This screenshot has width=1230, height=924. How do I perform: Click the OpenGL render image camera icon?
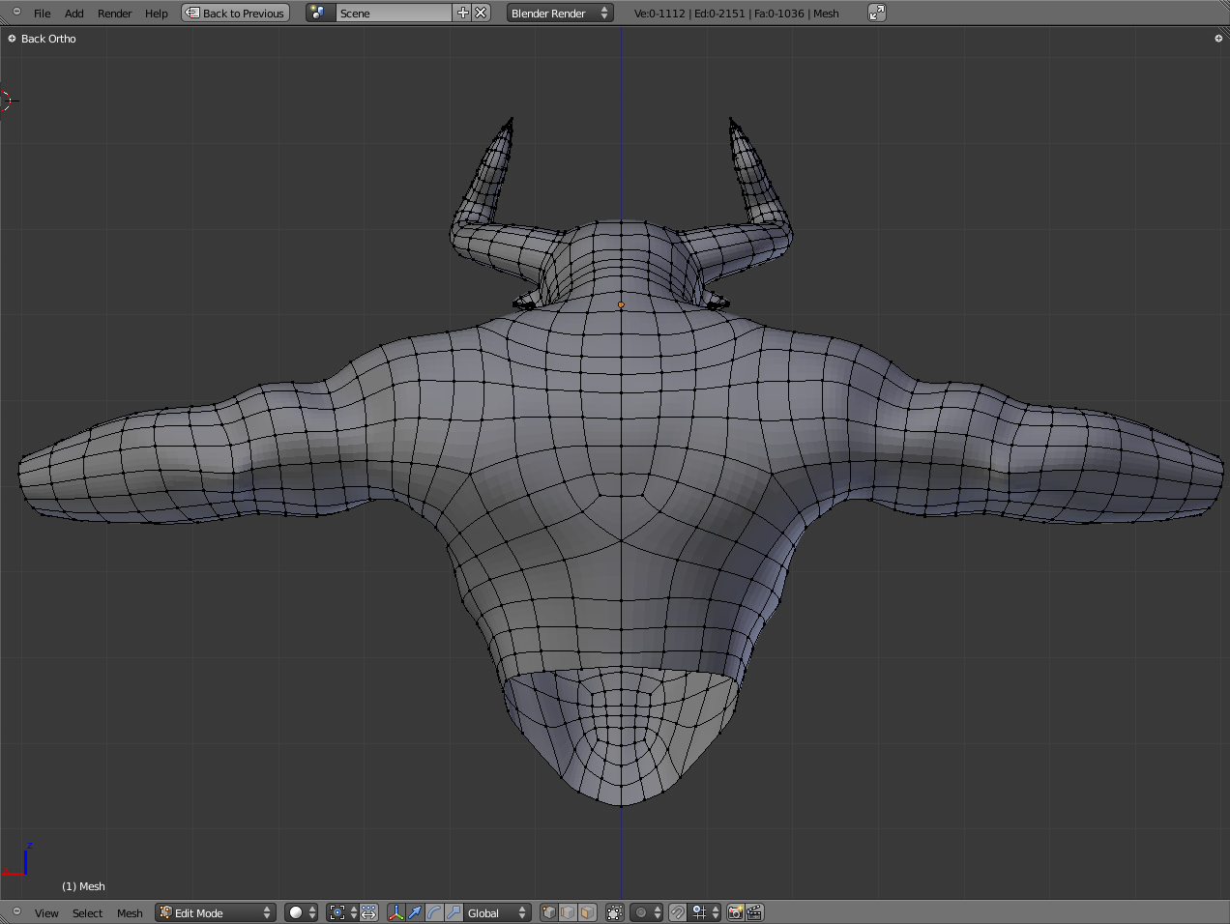[x=735, y=912]
